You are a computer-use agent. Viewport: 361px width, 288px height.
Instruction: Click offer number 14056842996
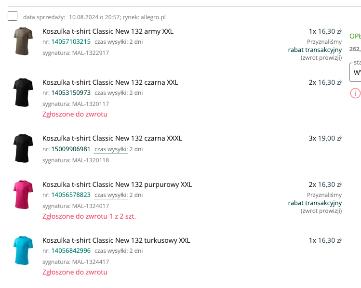pyautogui.click(x=71, y=251)
